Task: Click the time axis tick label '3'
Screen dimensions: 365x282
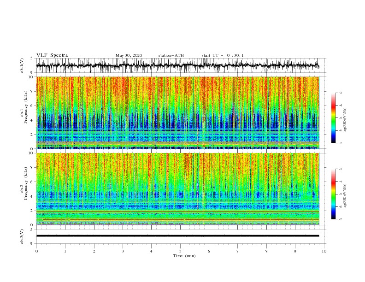Action: pos(123,251)
